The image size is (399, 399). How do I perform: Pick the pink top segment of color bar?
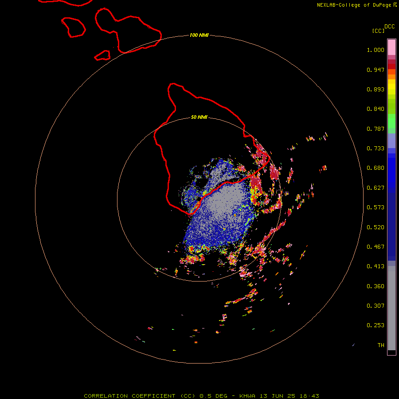click(391, 47)
